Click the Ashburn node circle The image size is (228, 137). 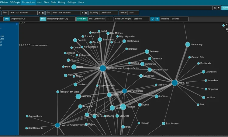[123, 107]
